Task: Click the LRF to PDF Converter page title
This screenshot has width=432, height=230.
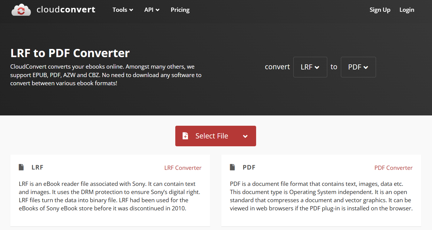Action: coord(70,53)
